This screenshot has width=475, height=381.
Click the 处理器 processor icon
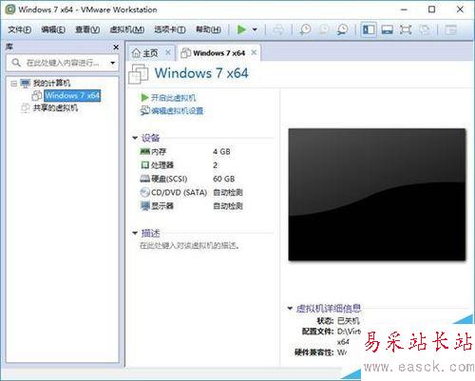click(144, 165)
